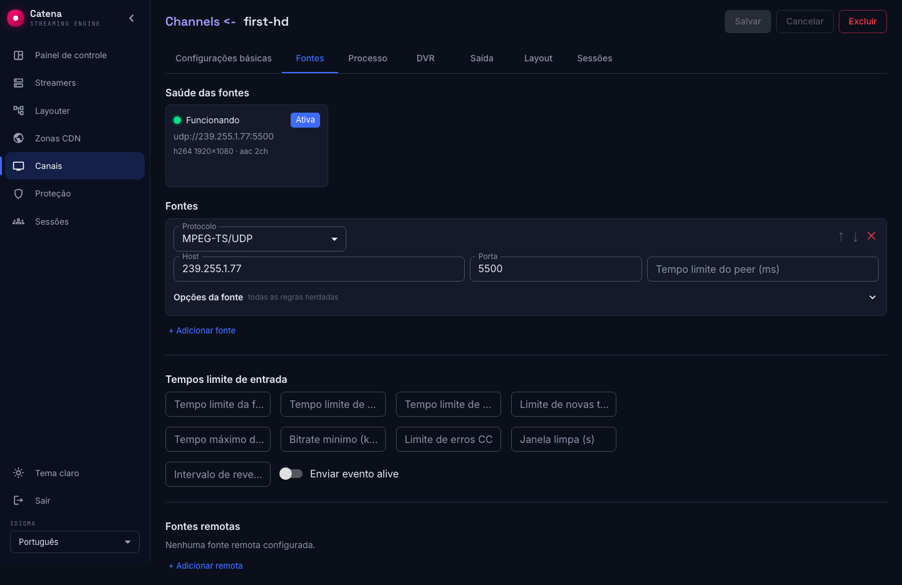Image resolution: width=902 pixels, height=585 pixels.
Task: Move the source up with the up arrow
Action: tap(841, 237)
